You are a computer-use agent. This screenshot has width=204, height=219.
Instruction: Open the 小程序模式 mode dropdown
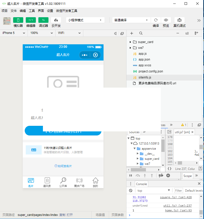pyautogui.click(x=85, y=20)
